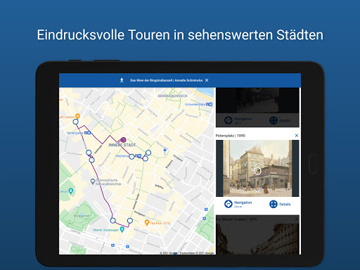Click the blue location pin on the map
This screenshot has width=360, height=270.
point(165,152)
